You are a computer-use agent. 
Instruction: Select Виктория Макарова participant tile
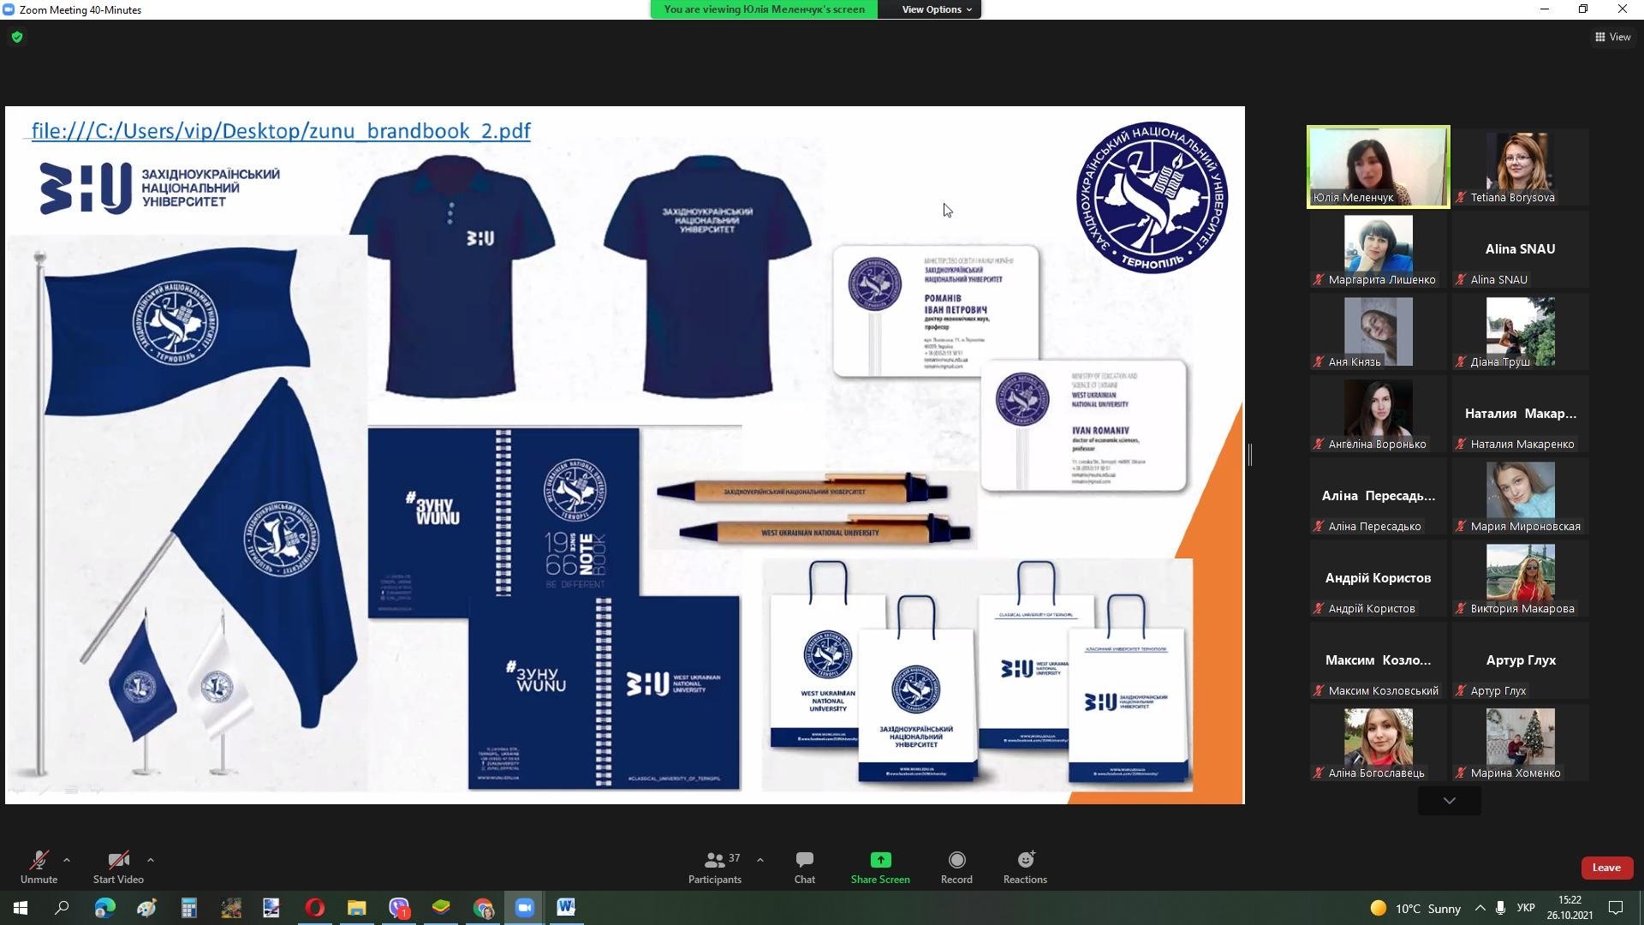[1520, 578]
